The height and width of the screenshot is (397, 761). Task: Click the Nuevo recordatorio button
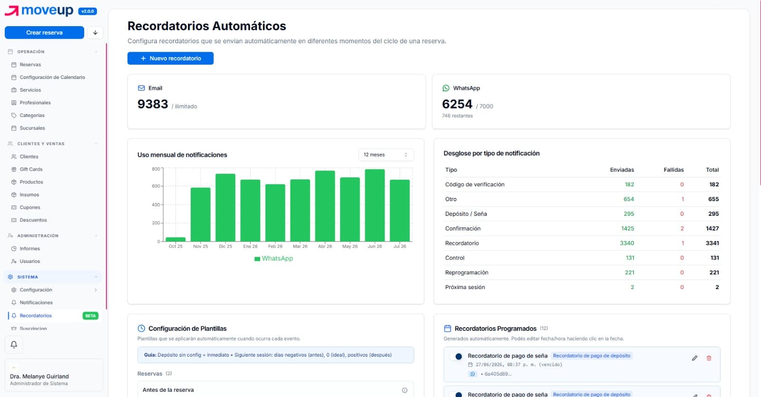pos(170,58)
